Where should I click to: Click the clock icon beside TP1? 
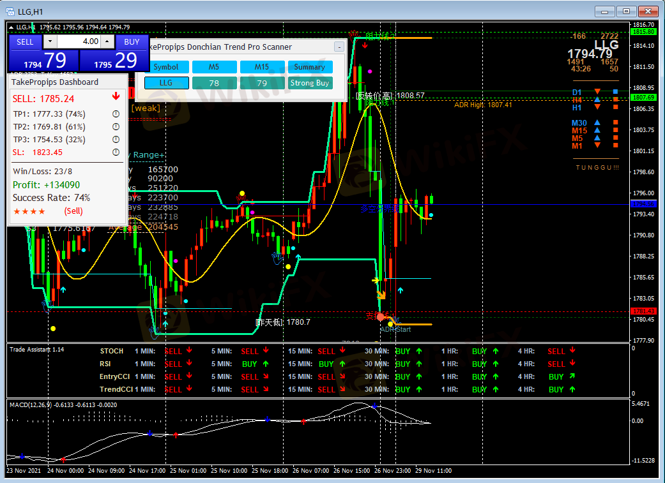pyautogui.click(x=116, y=114)
